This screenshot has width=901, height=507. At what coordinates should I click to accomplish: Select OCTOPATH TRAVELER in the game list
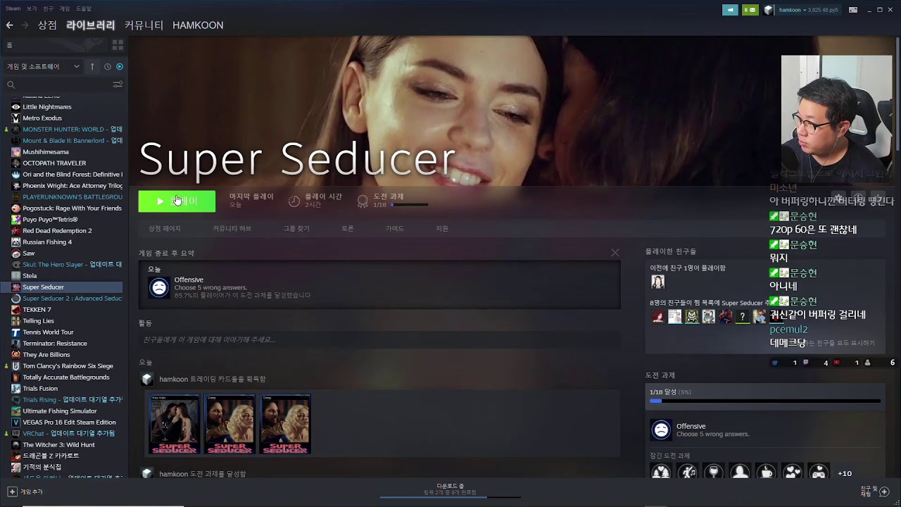(54, 163)
